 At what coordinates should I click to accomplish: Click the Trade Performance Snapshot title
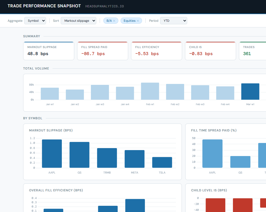click(x=44, y=6)
